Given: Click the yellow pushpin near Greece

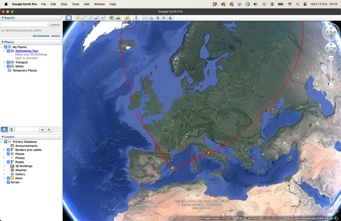Looking at the screenshot, I should (263, 154).
